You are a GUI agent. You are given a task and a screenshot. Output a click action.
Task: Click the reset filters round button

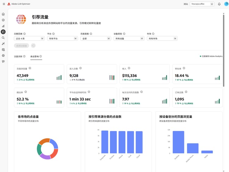[33, 46]
